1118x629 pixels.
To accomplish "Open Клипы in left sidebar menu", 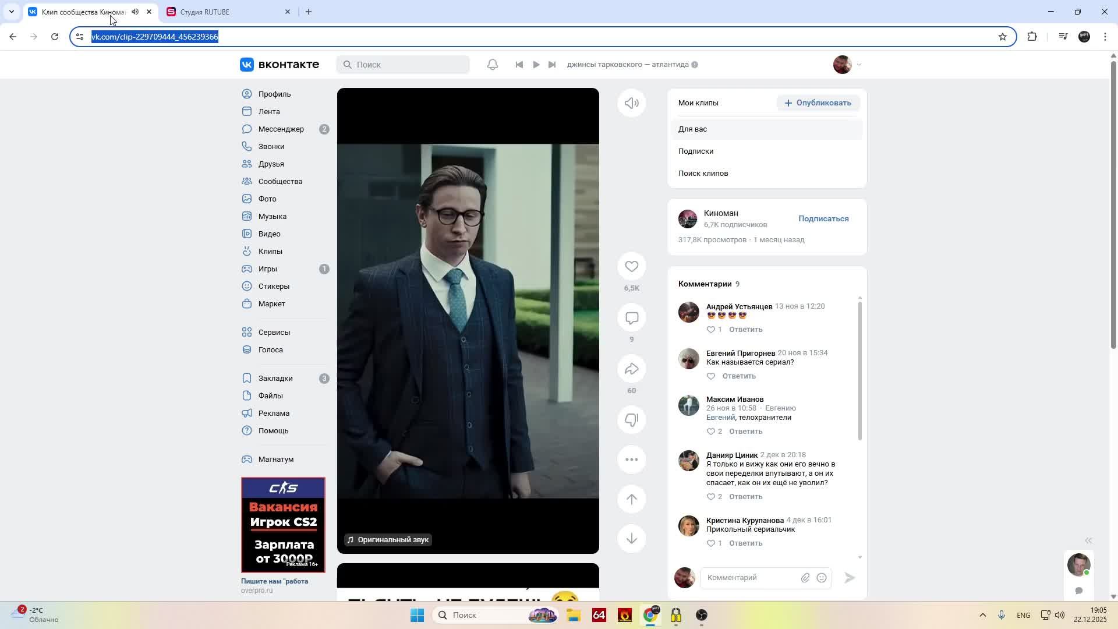I will (270, 251).
